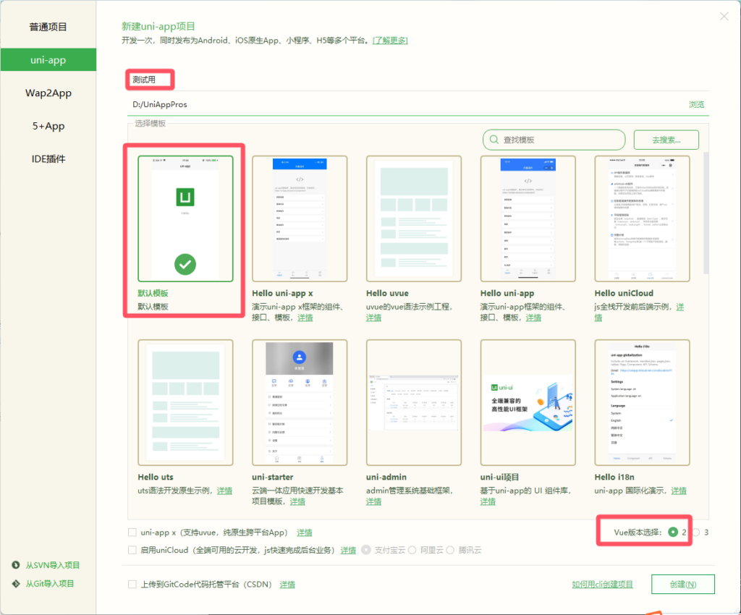Click the magnifier icon in template search

click(494, 140)
